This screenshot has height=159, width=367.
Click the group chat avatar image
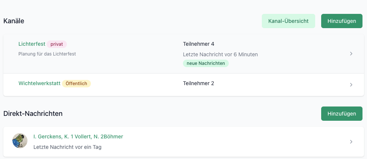click(20, 141)
